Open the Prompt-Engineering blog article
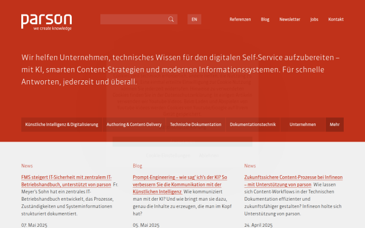 179,184
